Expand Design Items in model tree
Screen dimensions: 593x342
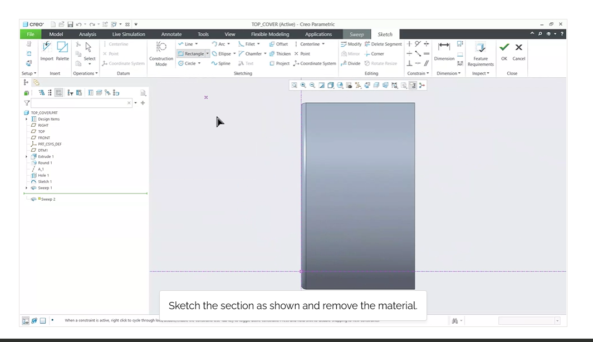26,119
